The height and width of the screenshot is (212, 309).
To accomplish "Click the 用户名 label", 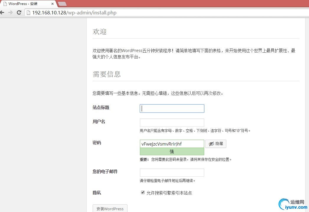I will point(99,122).
